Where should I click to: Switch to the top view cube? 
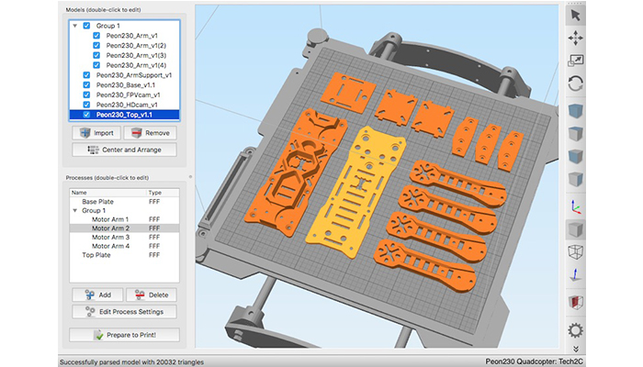pos(575,134)
